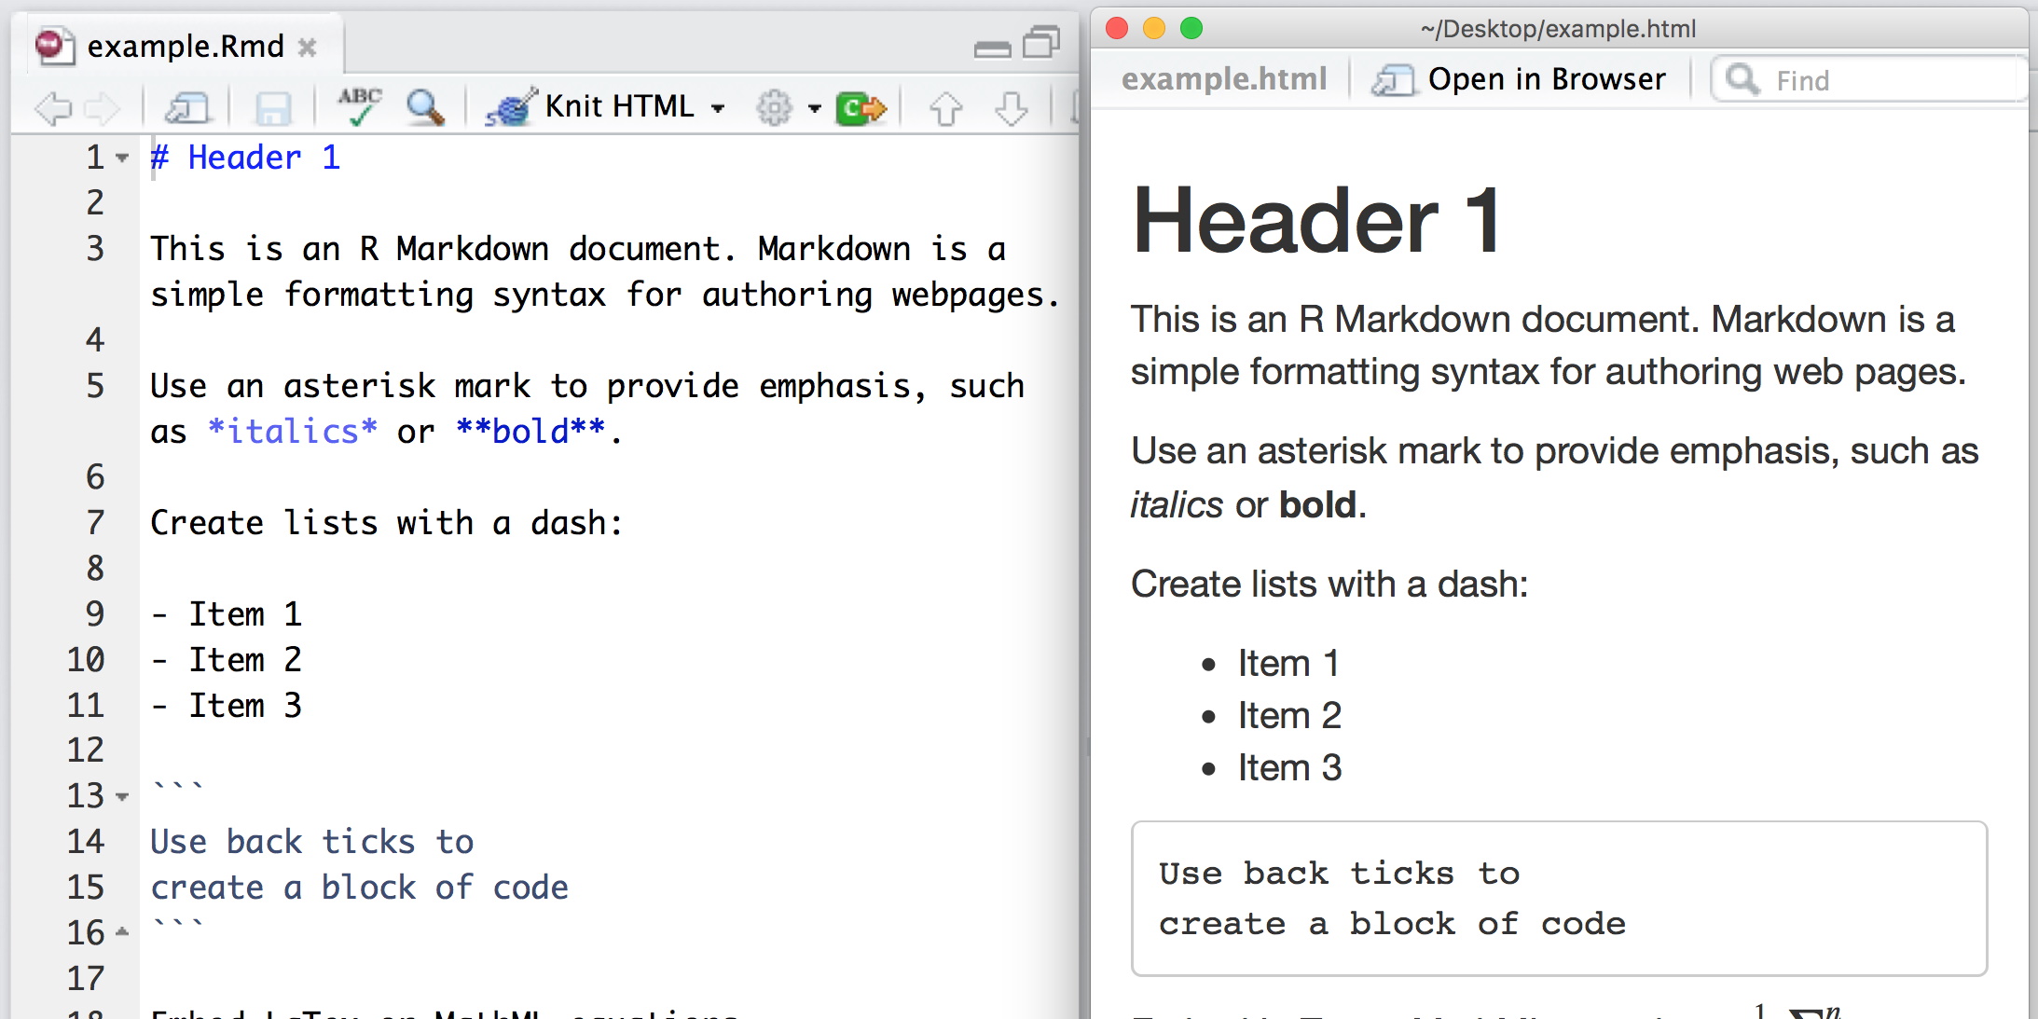Click '- Item 2' in the editor
The image size is (2038, 1019).
(227, 660)
